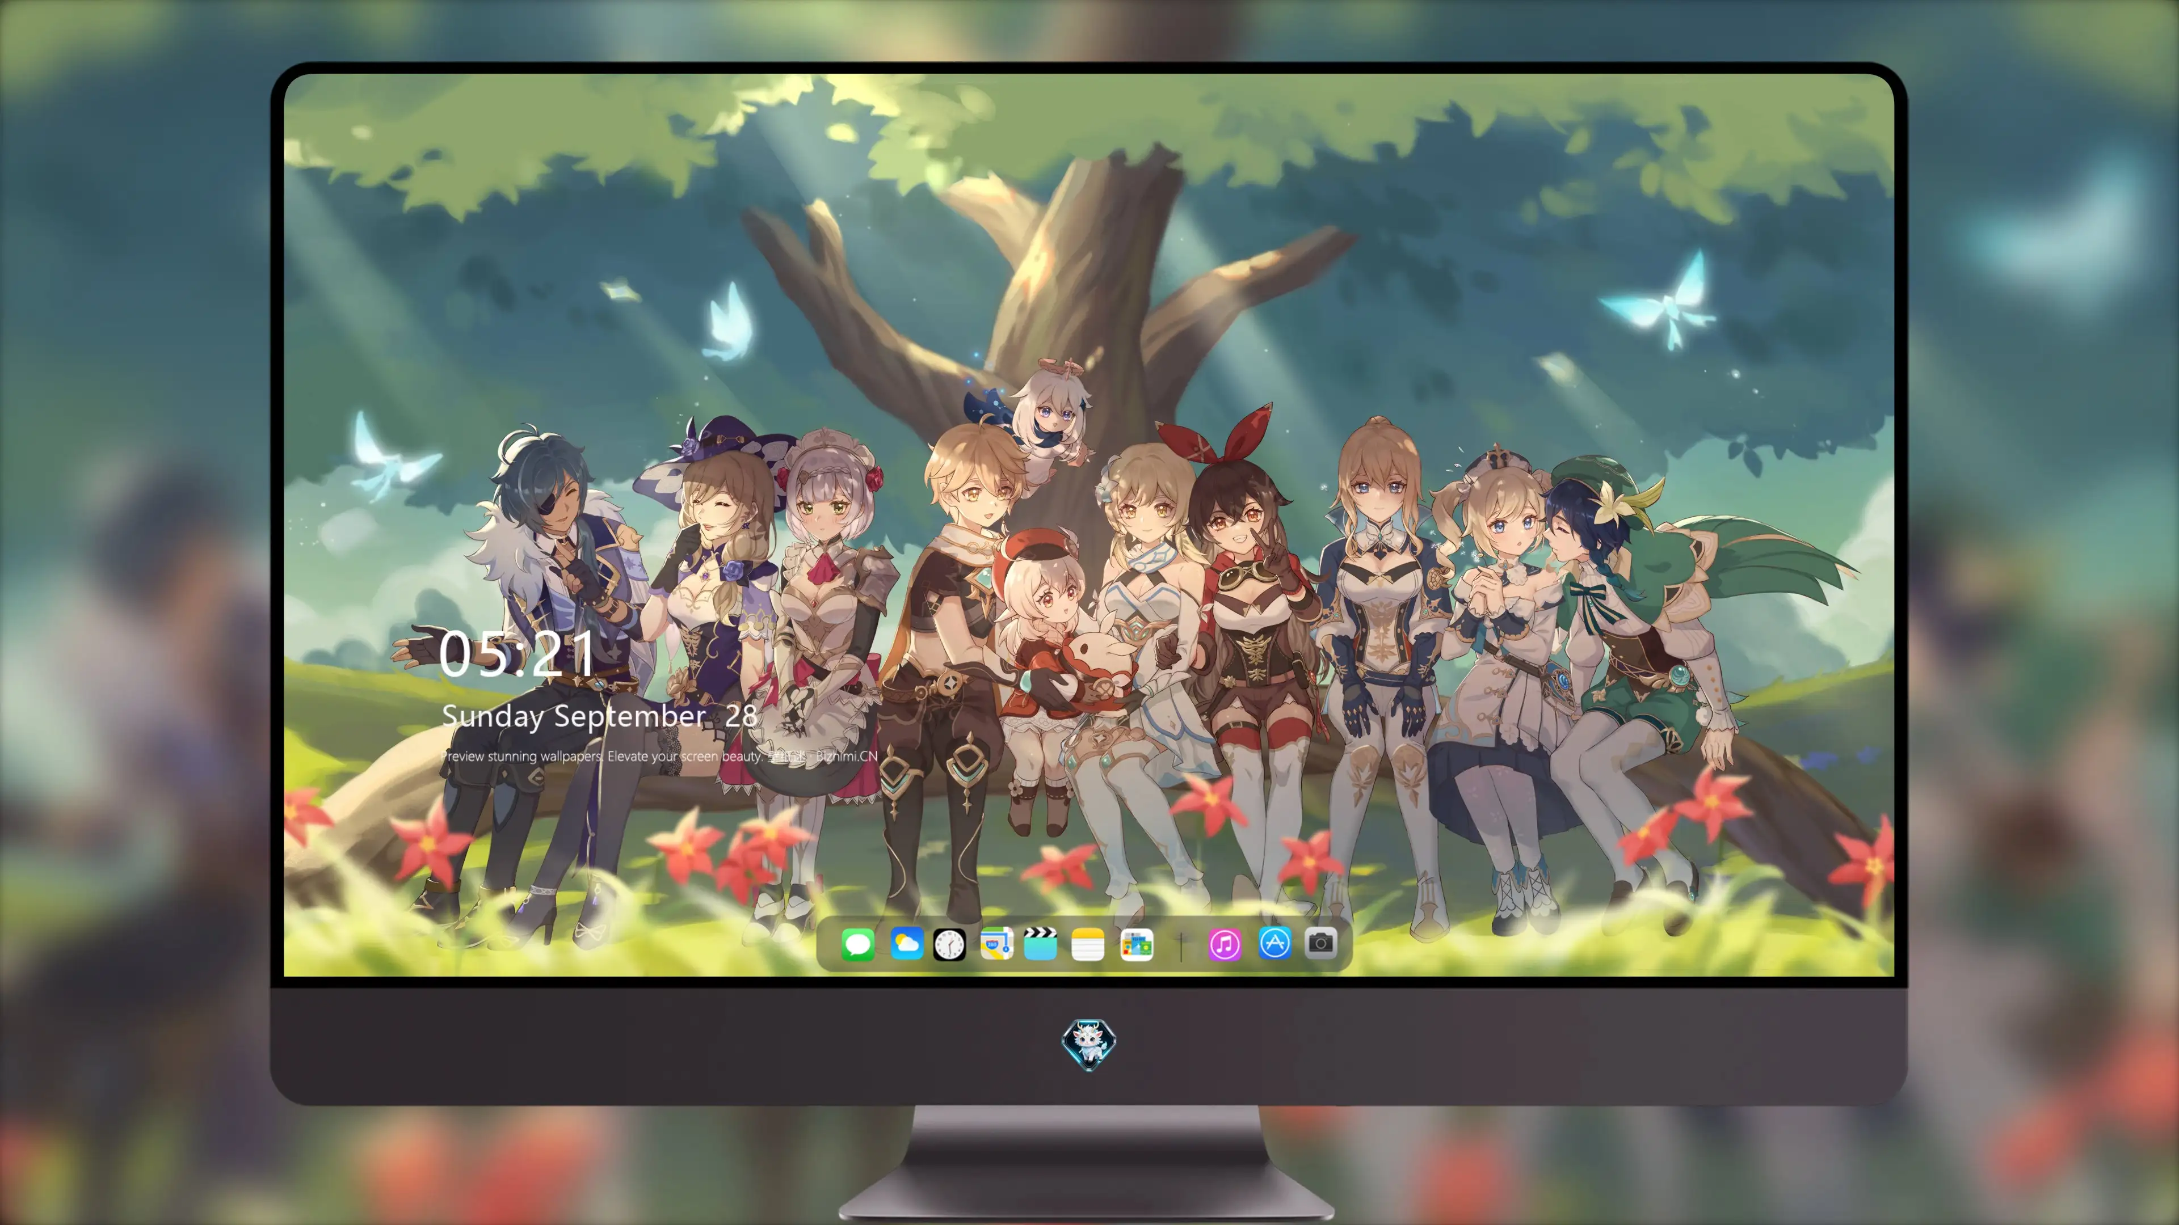The image size is (2179, 1225).
Task: Launch the Videos clapperboard app
Action: click(x=1041, y=944)
